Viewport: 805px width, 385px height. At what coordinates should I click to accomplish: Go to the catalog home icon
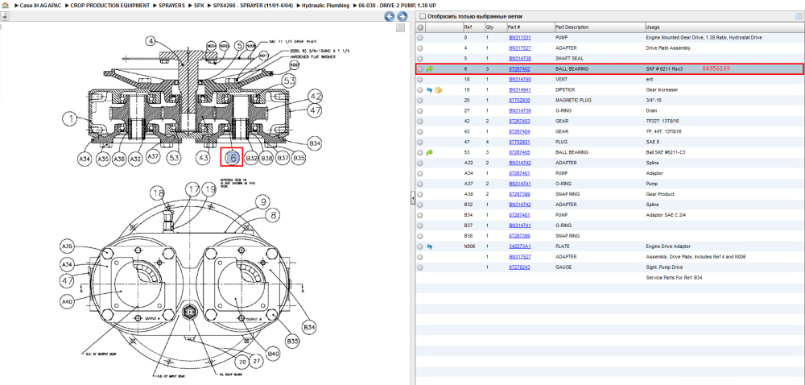coord(6,5)
